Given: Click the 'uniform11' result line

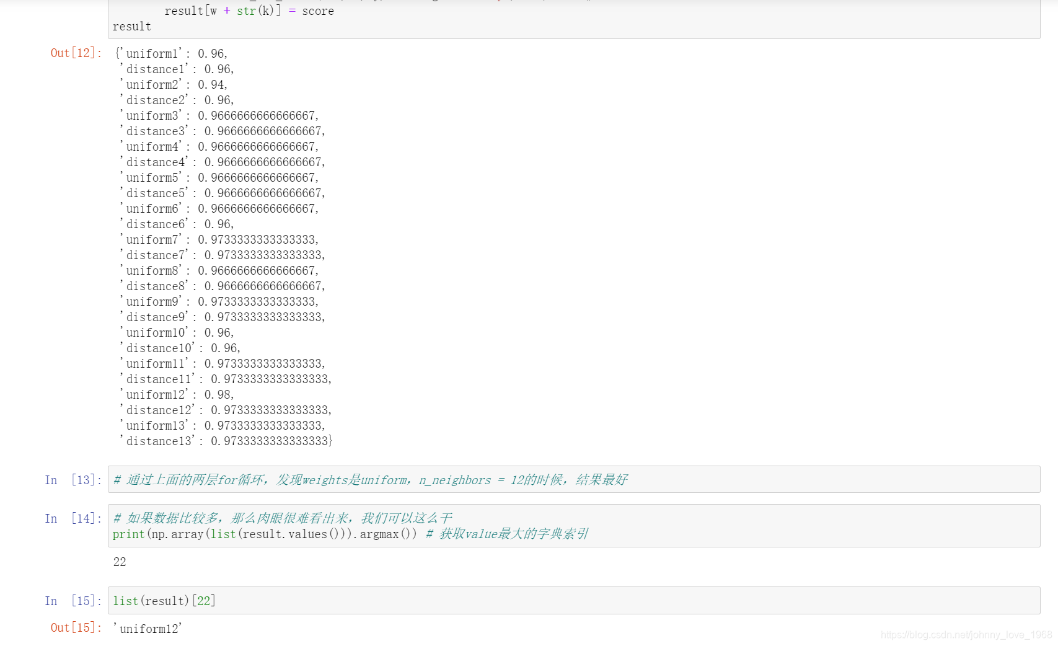Looking at the screenshot, I should 222,363.
